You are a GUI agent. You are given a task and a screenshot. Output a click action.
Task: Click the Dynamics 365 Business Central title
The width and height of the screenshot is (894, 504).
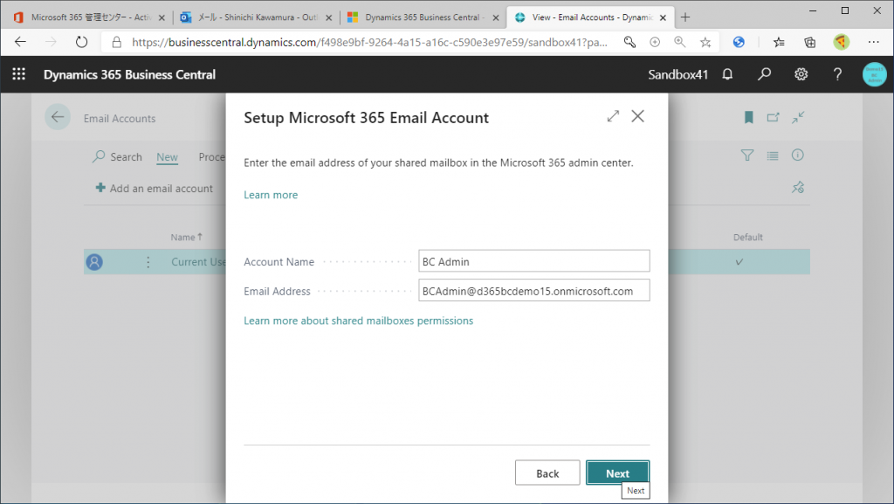click(129, 74)
